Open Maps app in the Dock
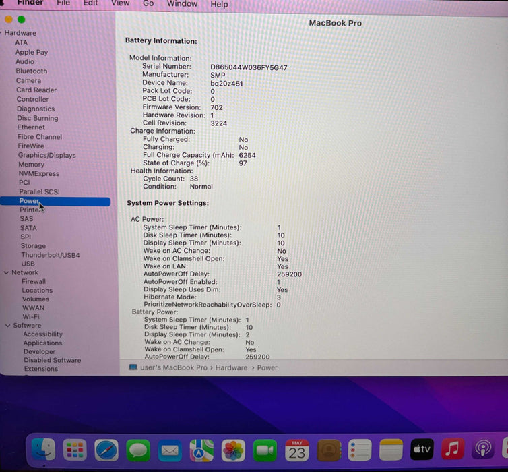Screen dimensions: 508x472 tap(201, 450)
